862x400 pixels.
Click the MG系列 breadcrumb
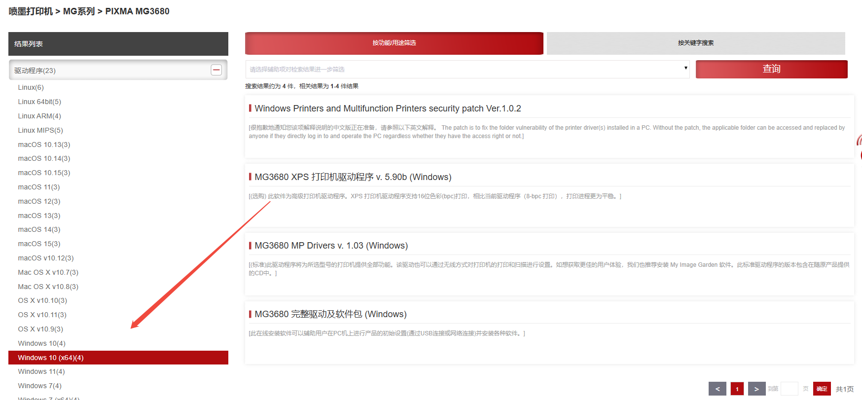79,11
